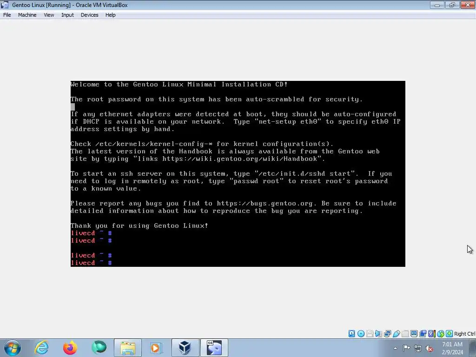Open the audio speaker indicator in status bar
This screenshot has width=476, height=357.
(378, 334)
